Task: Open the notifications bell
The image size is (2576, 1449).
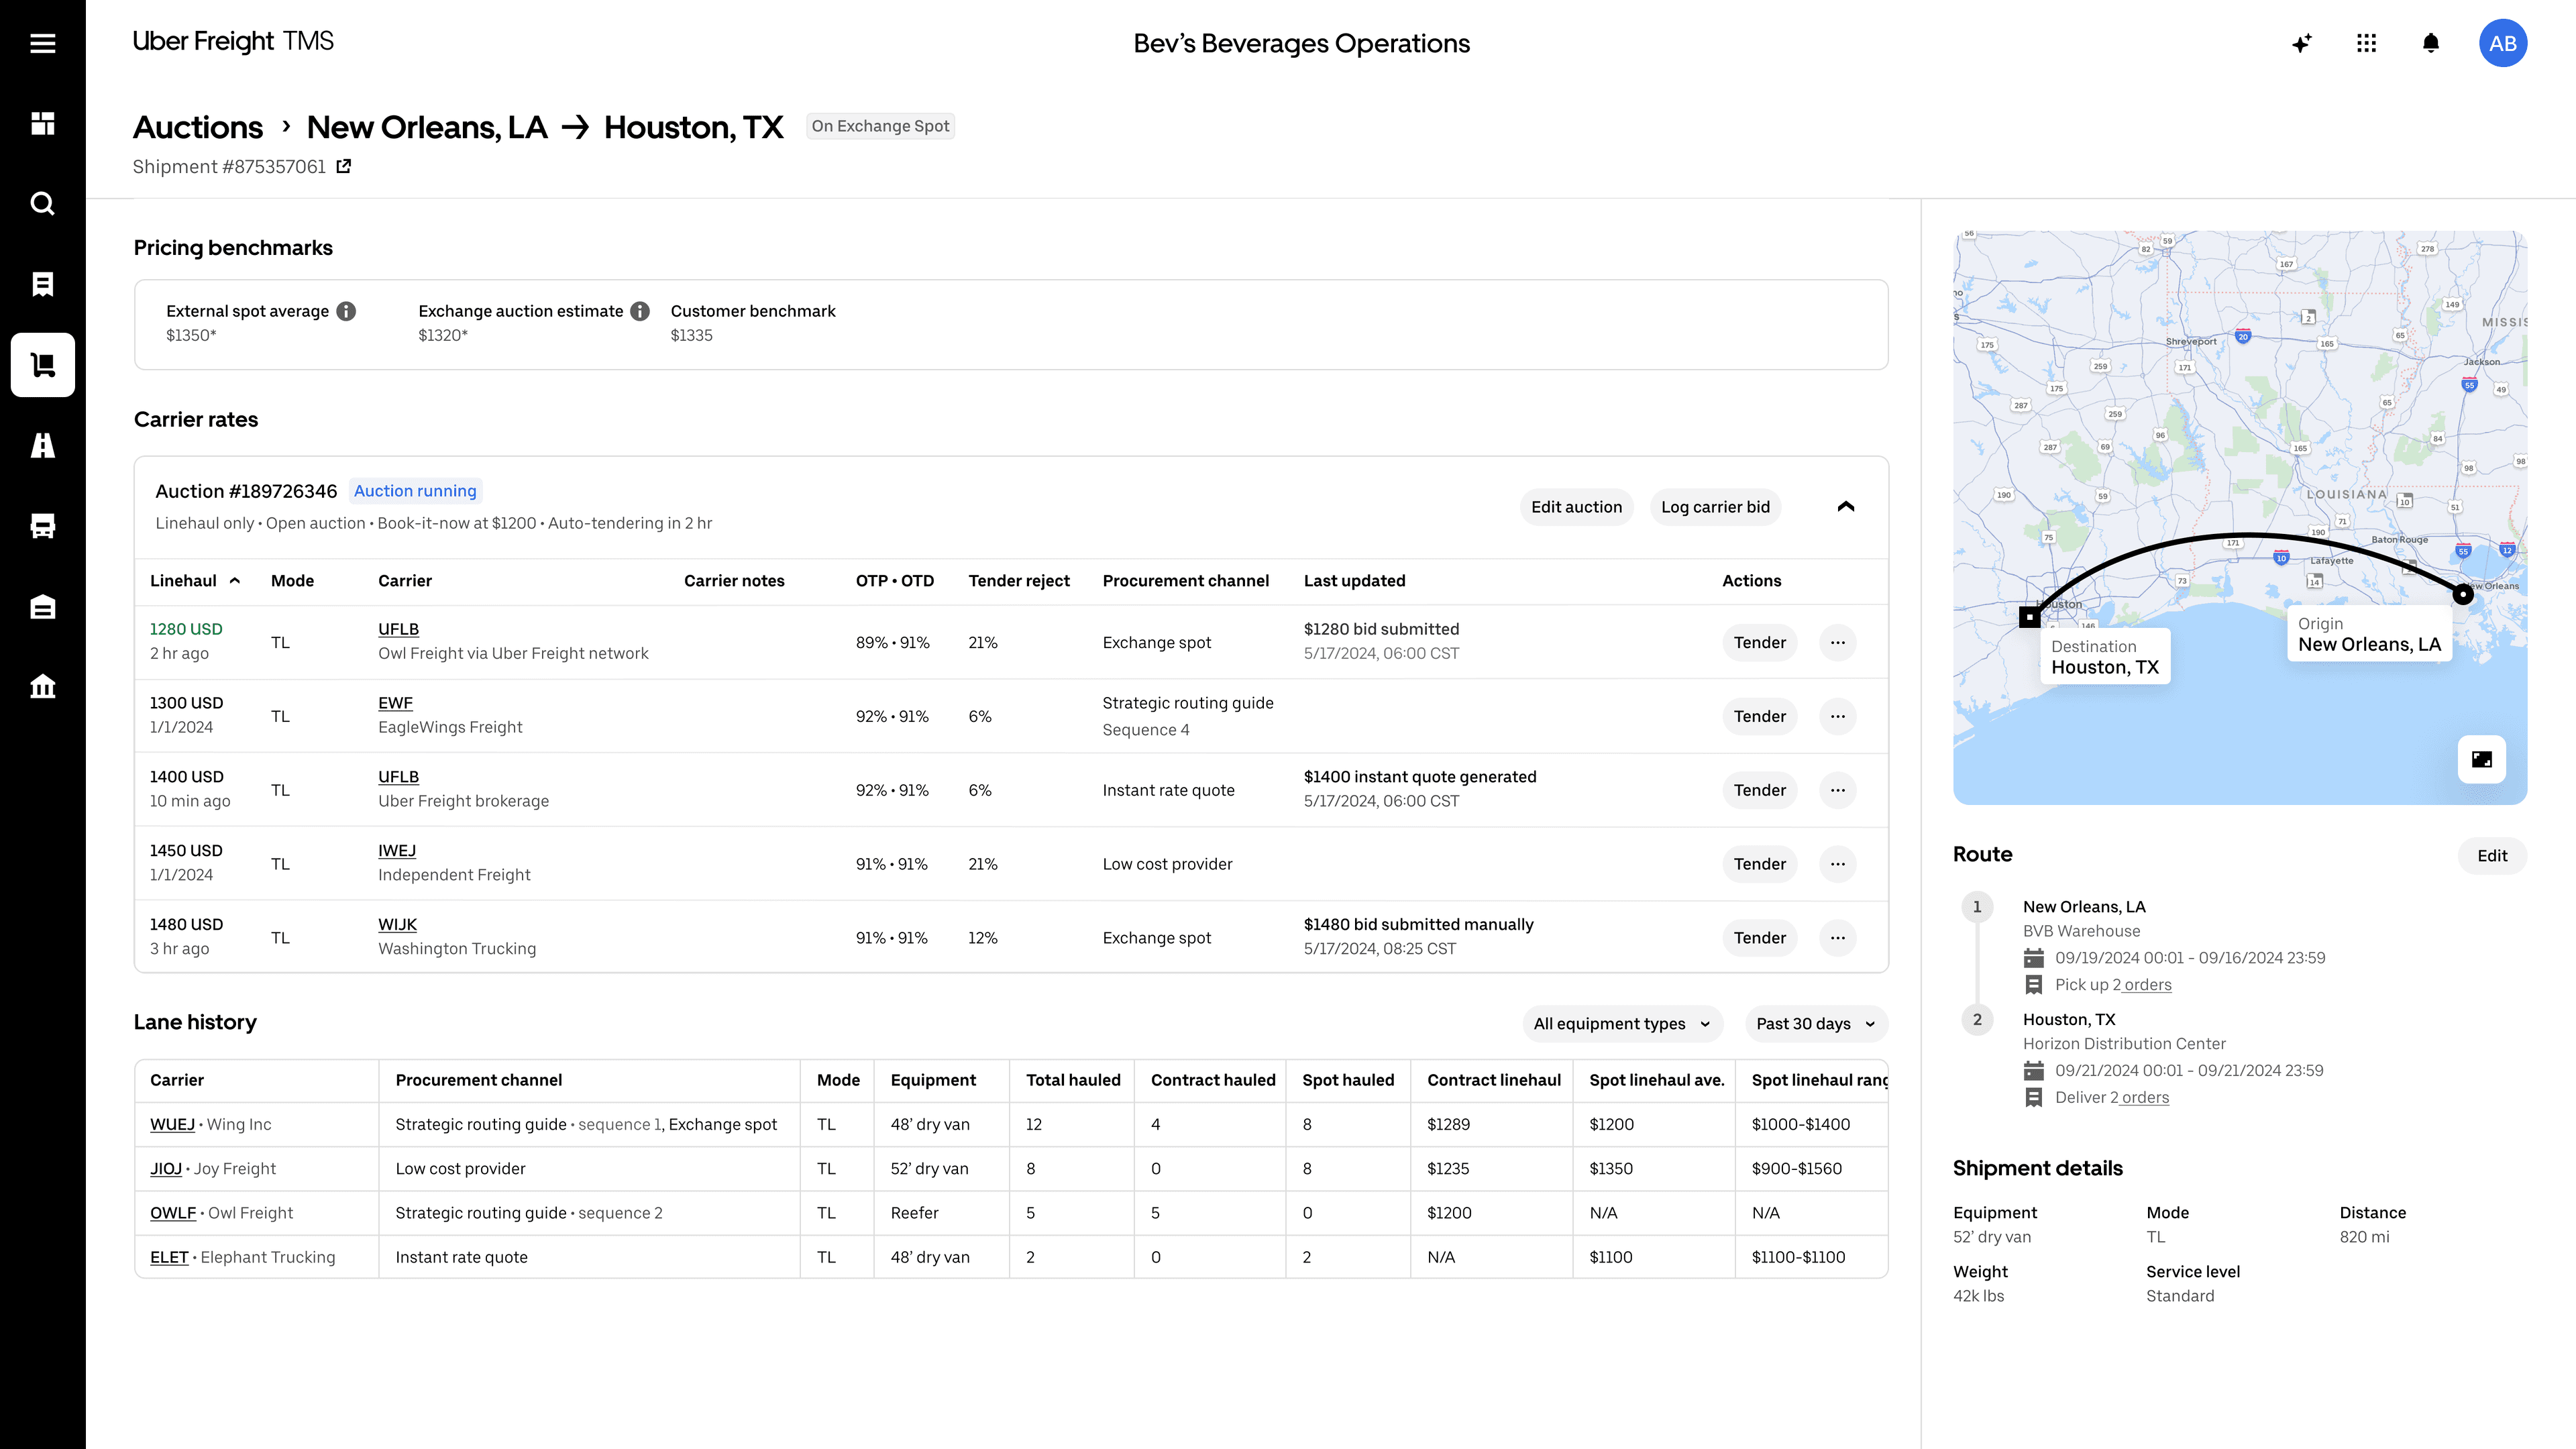Action: click(x=2431, y=43)
